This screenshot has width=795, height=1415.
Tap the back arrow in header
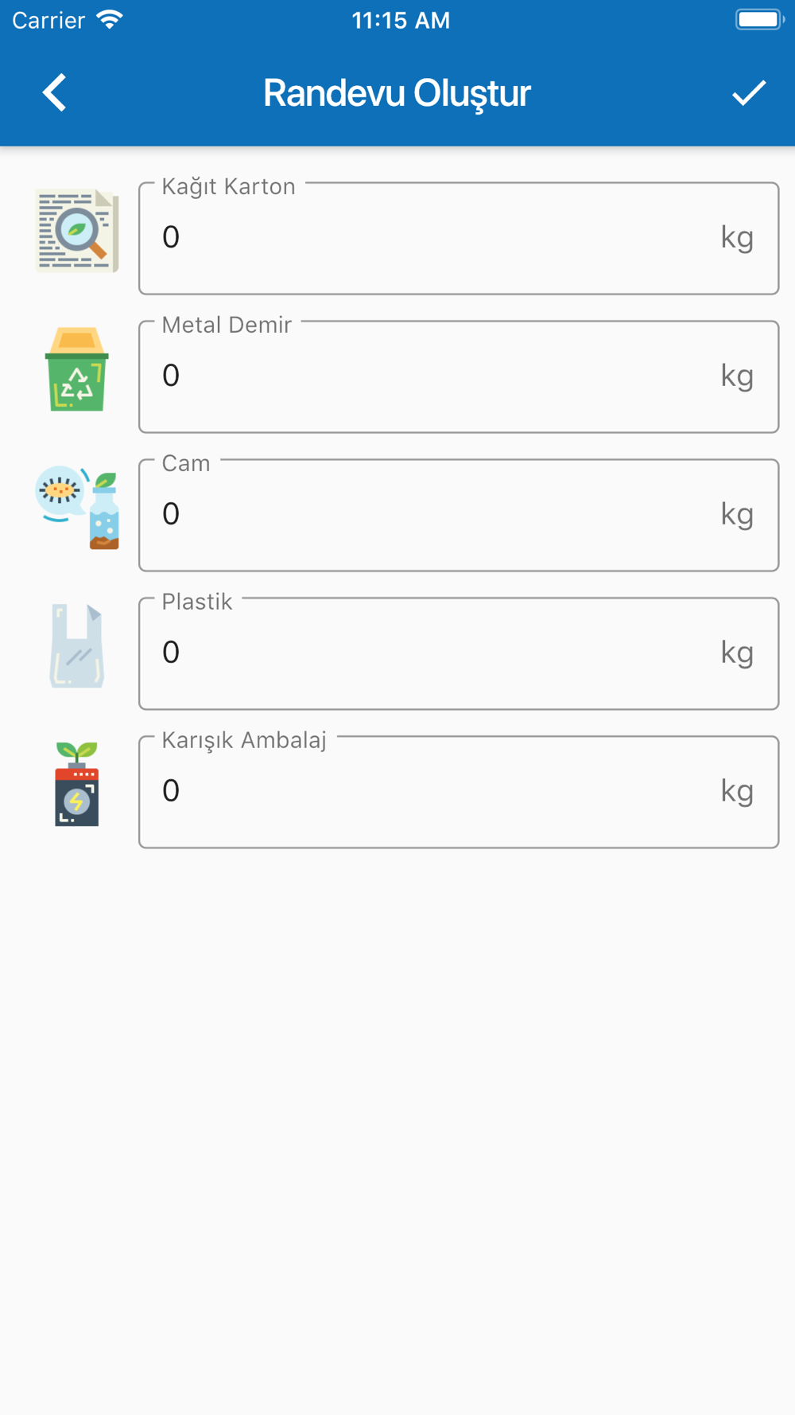54,93
